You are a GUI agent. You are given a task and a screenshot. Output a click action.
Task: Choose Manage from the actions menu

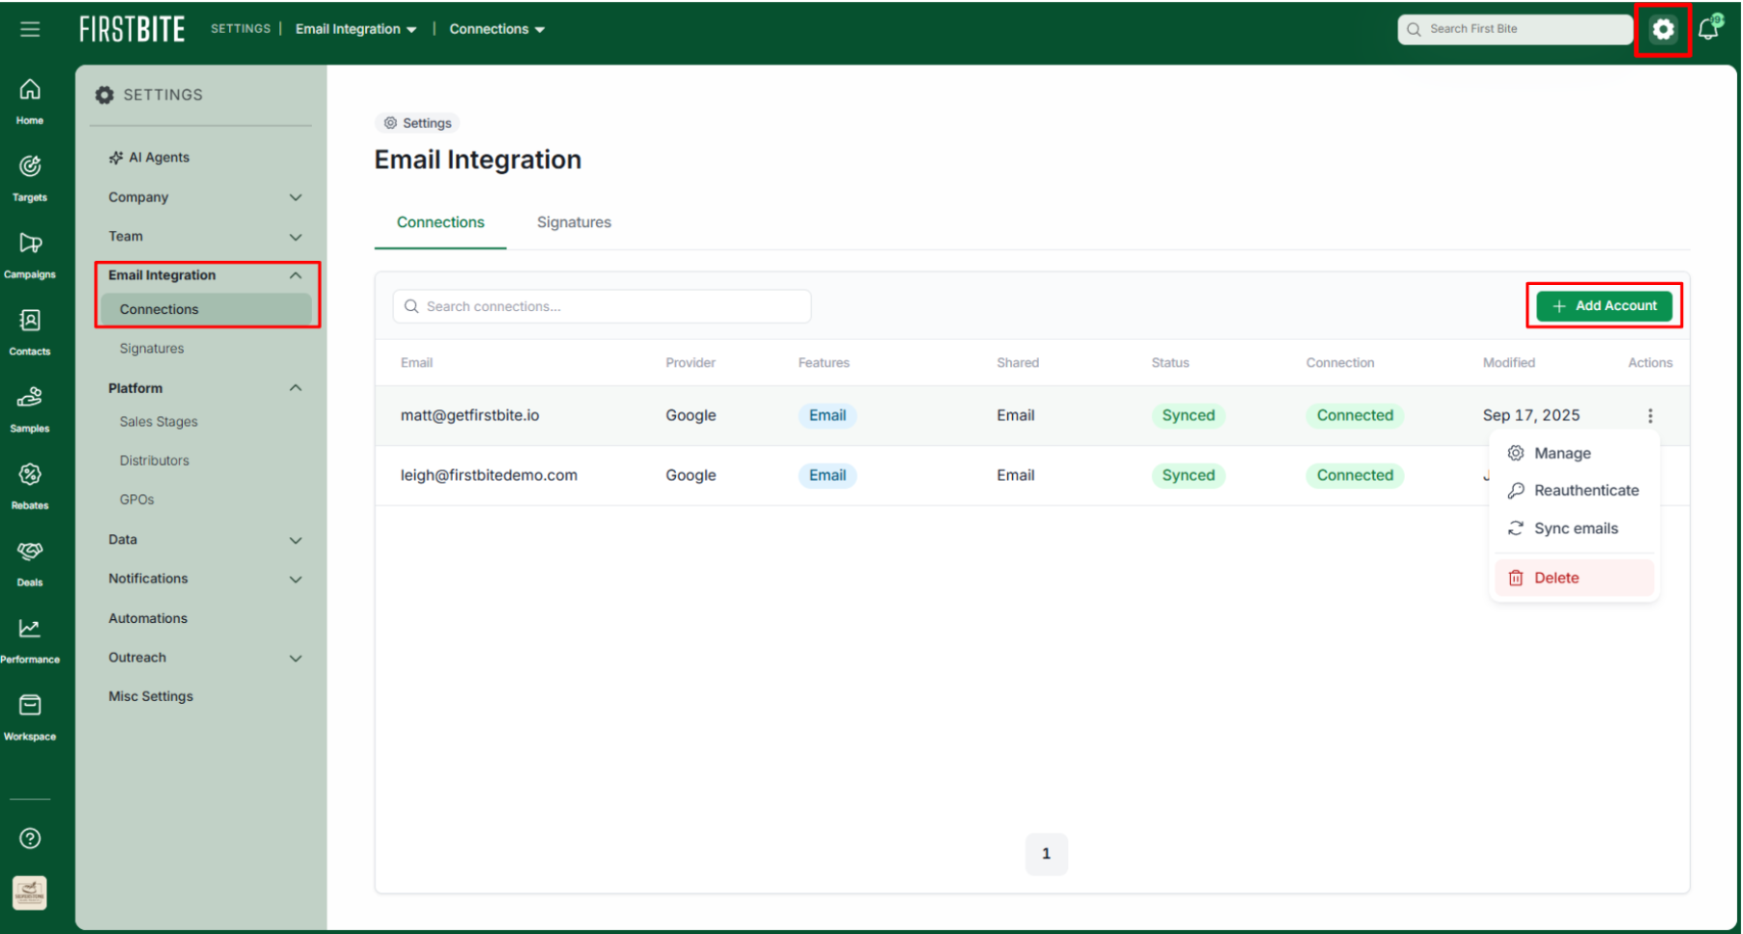pos(1574,454)
